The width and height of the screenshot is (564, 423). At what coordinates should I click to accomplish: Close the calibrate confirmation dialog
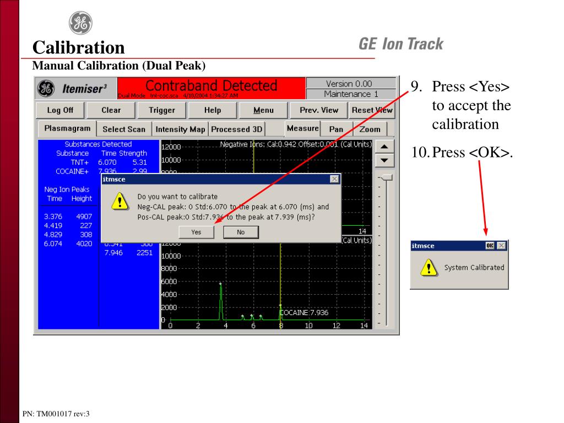coord(334,179)
